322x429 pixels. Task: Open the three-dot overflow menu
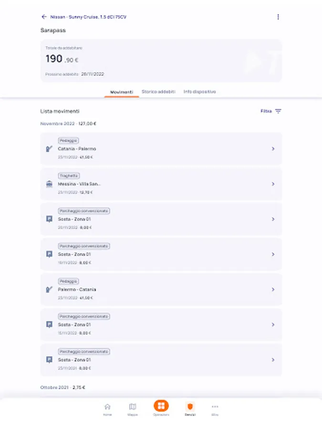[278, 17]
